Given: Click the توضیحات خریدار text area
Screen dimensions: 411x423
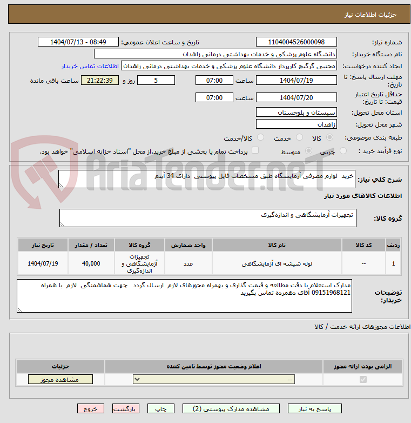Looking at the screenshot, I should click(184, 296).
